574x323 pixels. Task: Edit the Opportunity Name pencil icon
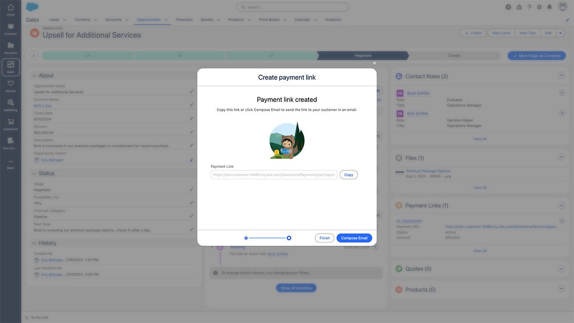[191, 91]
